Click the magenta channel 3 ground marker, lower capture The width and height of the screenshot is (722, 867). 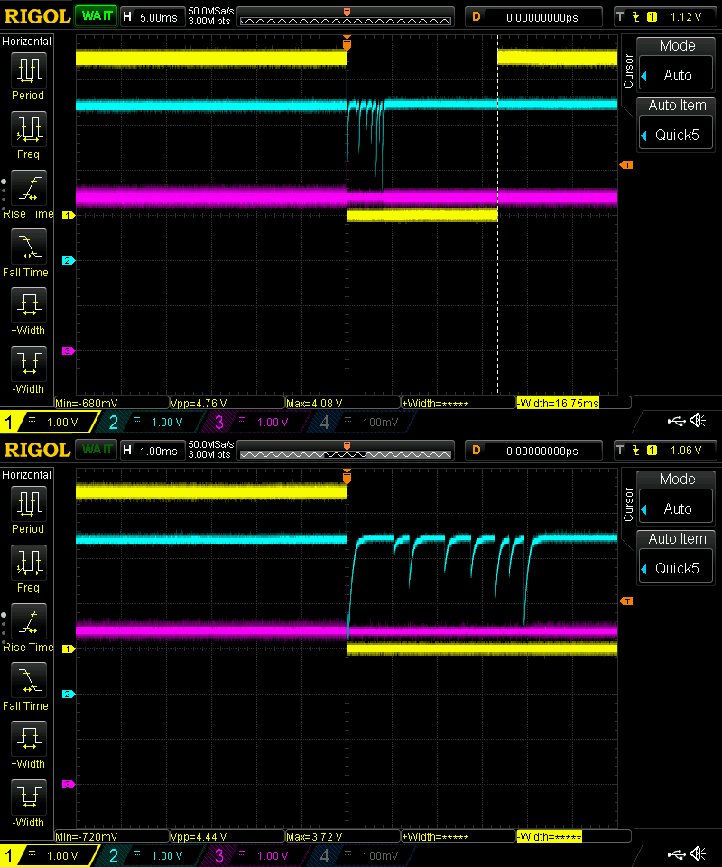[68, 784]
